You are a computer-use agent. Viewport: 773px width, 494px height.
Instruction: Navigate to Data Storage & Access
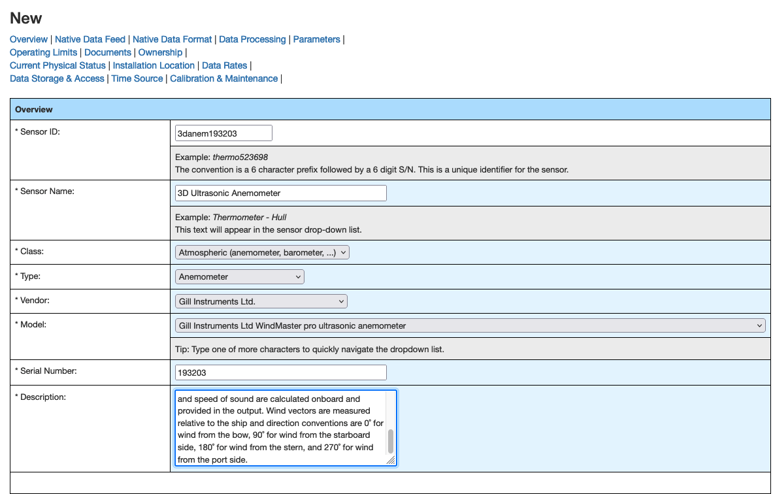point(57,78)
